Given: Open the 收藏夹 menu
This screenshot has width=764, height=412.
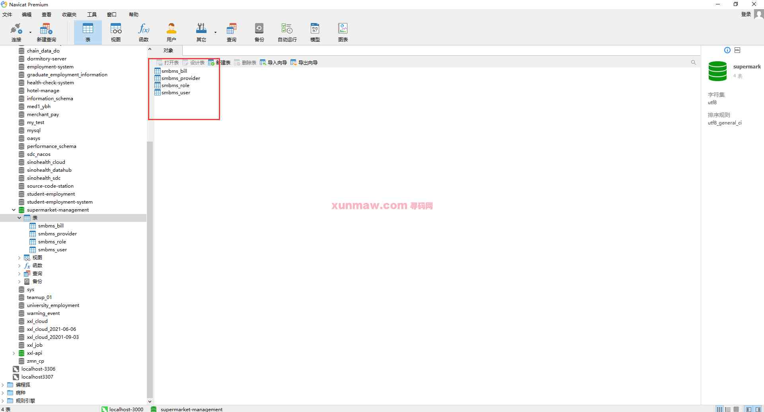Looking at the screenshot, I should pos(69,14).
